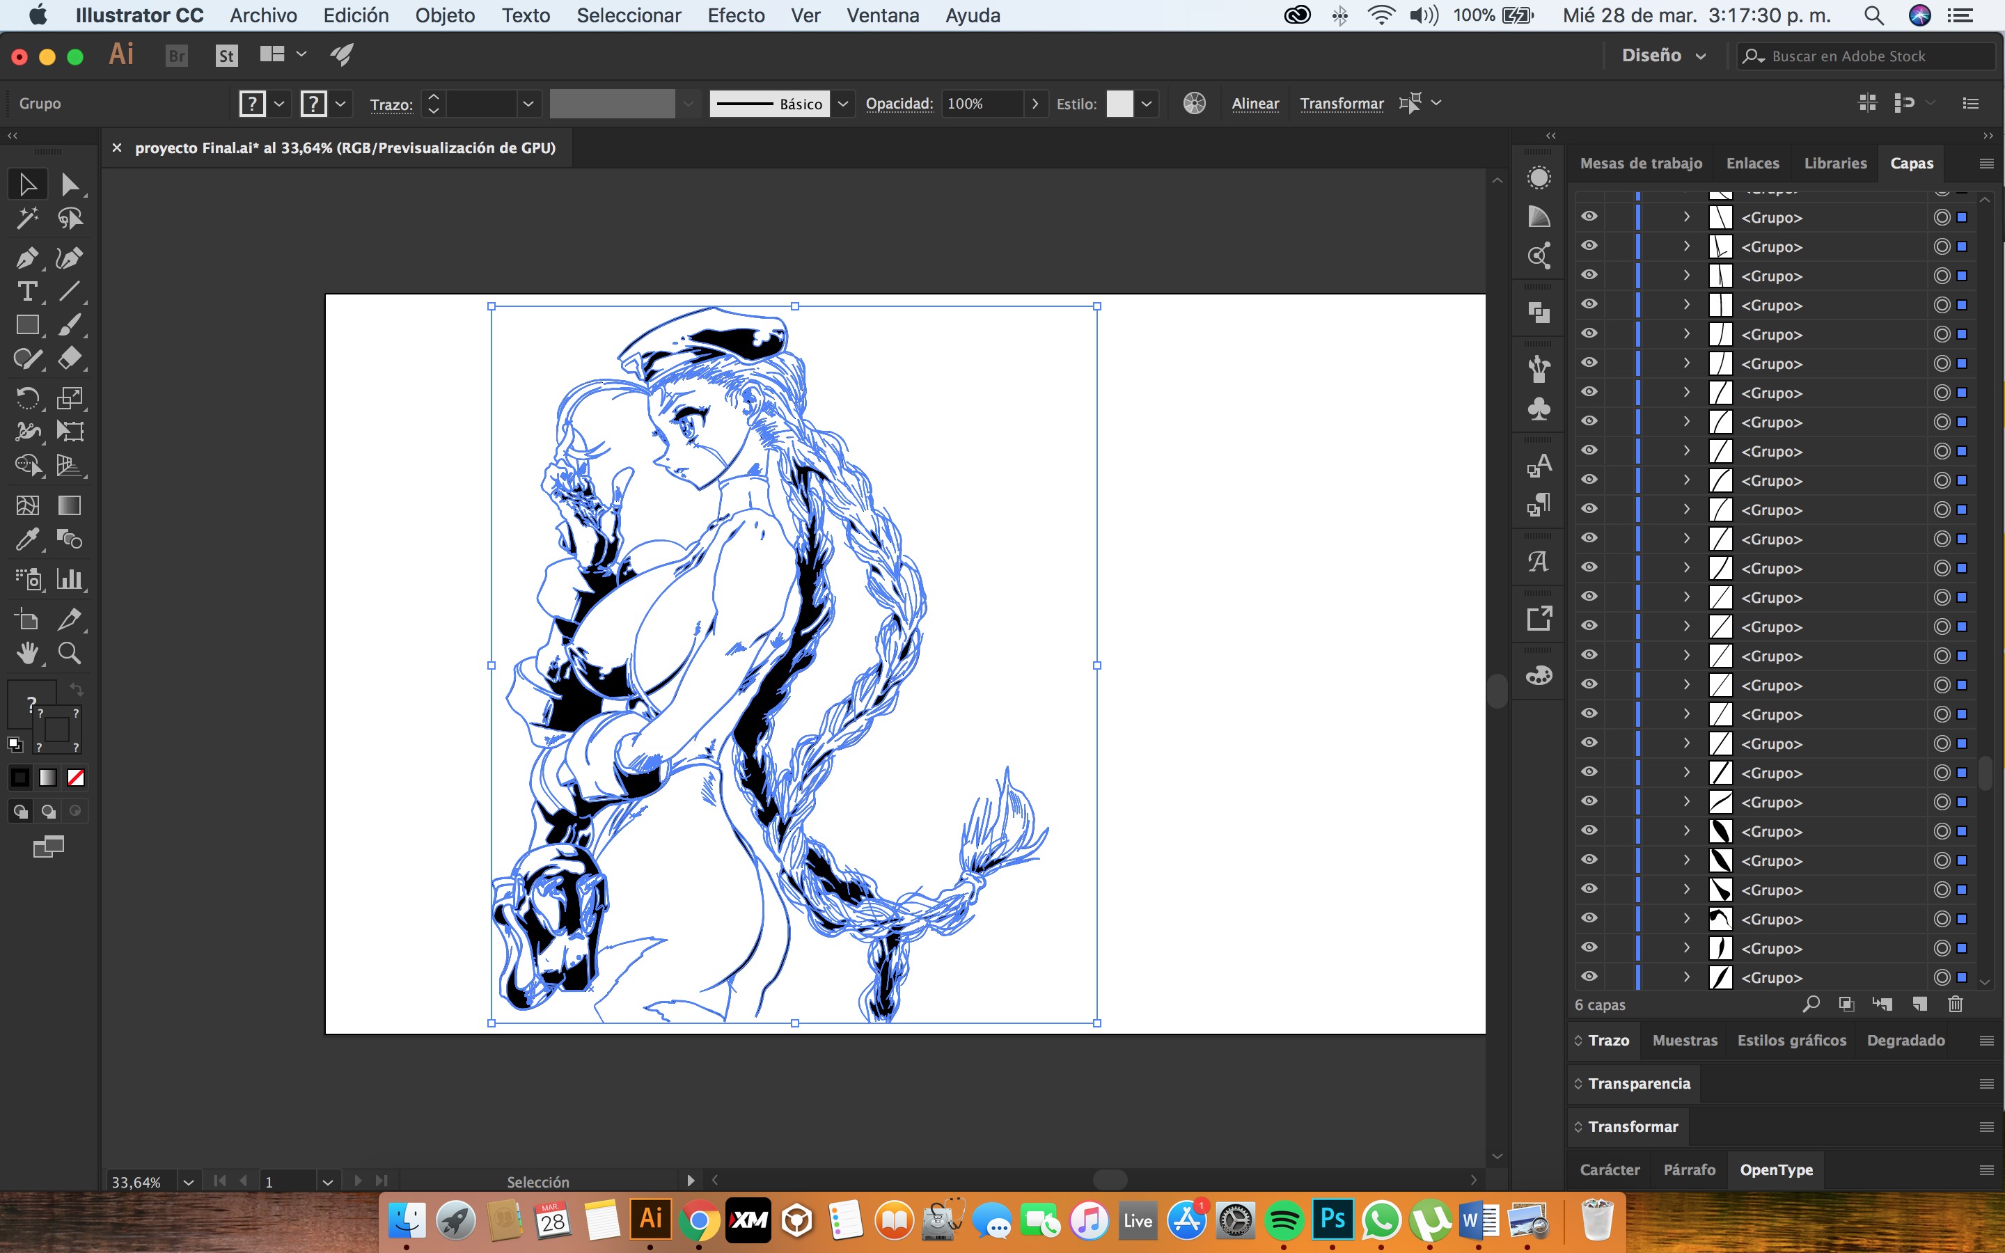Go to next artboard arrow
Viewport: 2005px width, 1253px height.
[x=358, y=1181]
